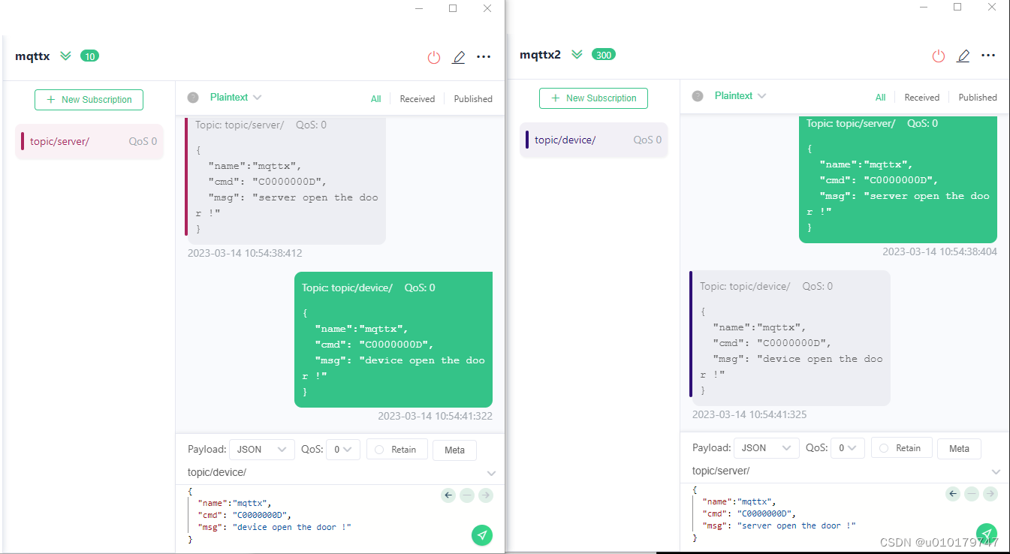Click New Subscription button in mqttx window
The height and width of the screenshot is (554, 1010).
tap(89, 99)
